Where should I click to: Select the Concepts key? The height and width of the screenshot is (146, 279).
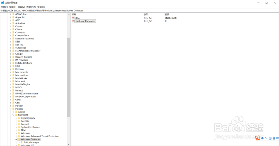(x=20, y=32)
